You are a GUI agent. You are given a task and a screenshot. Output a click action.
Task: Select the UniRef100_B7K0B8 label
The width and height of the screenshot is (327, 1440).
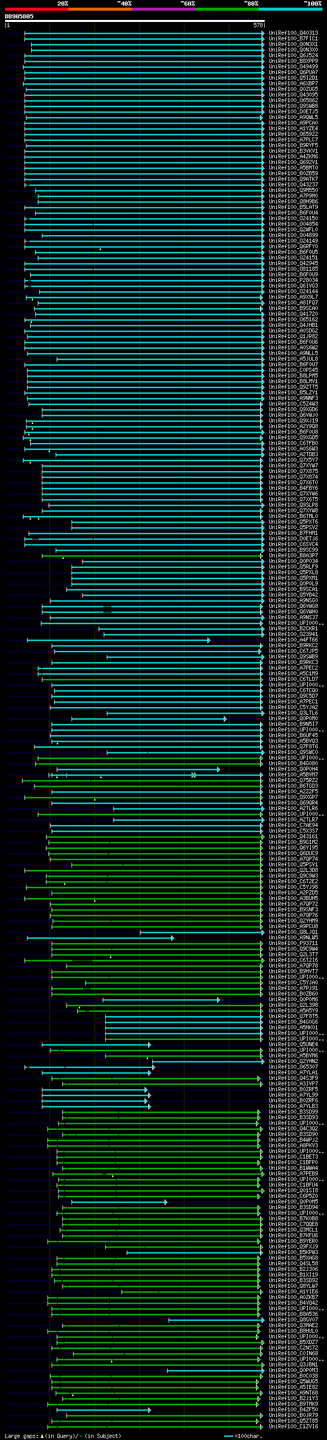pyautogui.click(x=293, y=1219)
